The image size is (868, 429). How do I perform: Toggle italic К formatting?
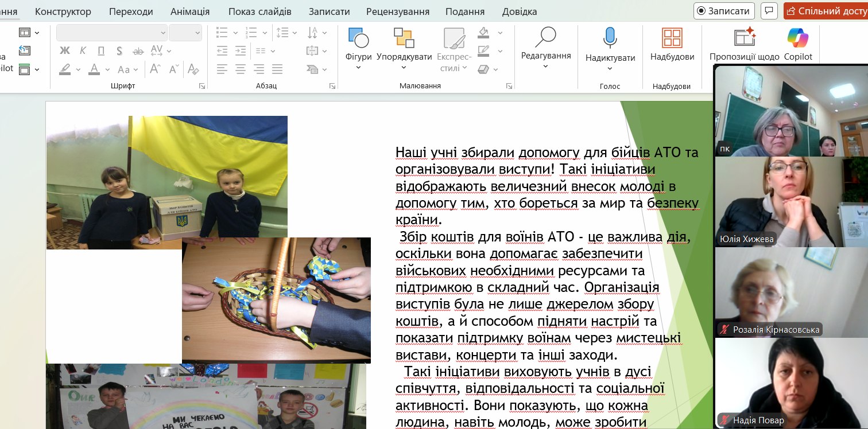pyautogui.click(x=83, y=51)
